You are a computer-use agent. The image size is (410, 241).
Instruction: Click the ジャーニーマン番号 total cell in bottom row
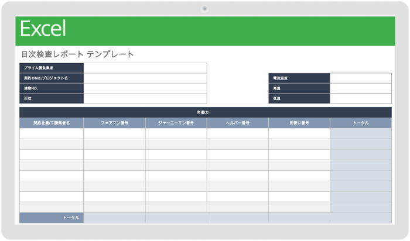[x=176, y=218]
